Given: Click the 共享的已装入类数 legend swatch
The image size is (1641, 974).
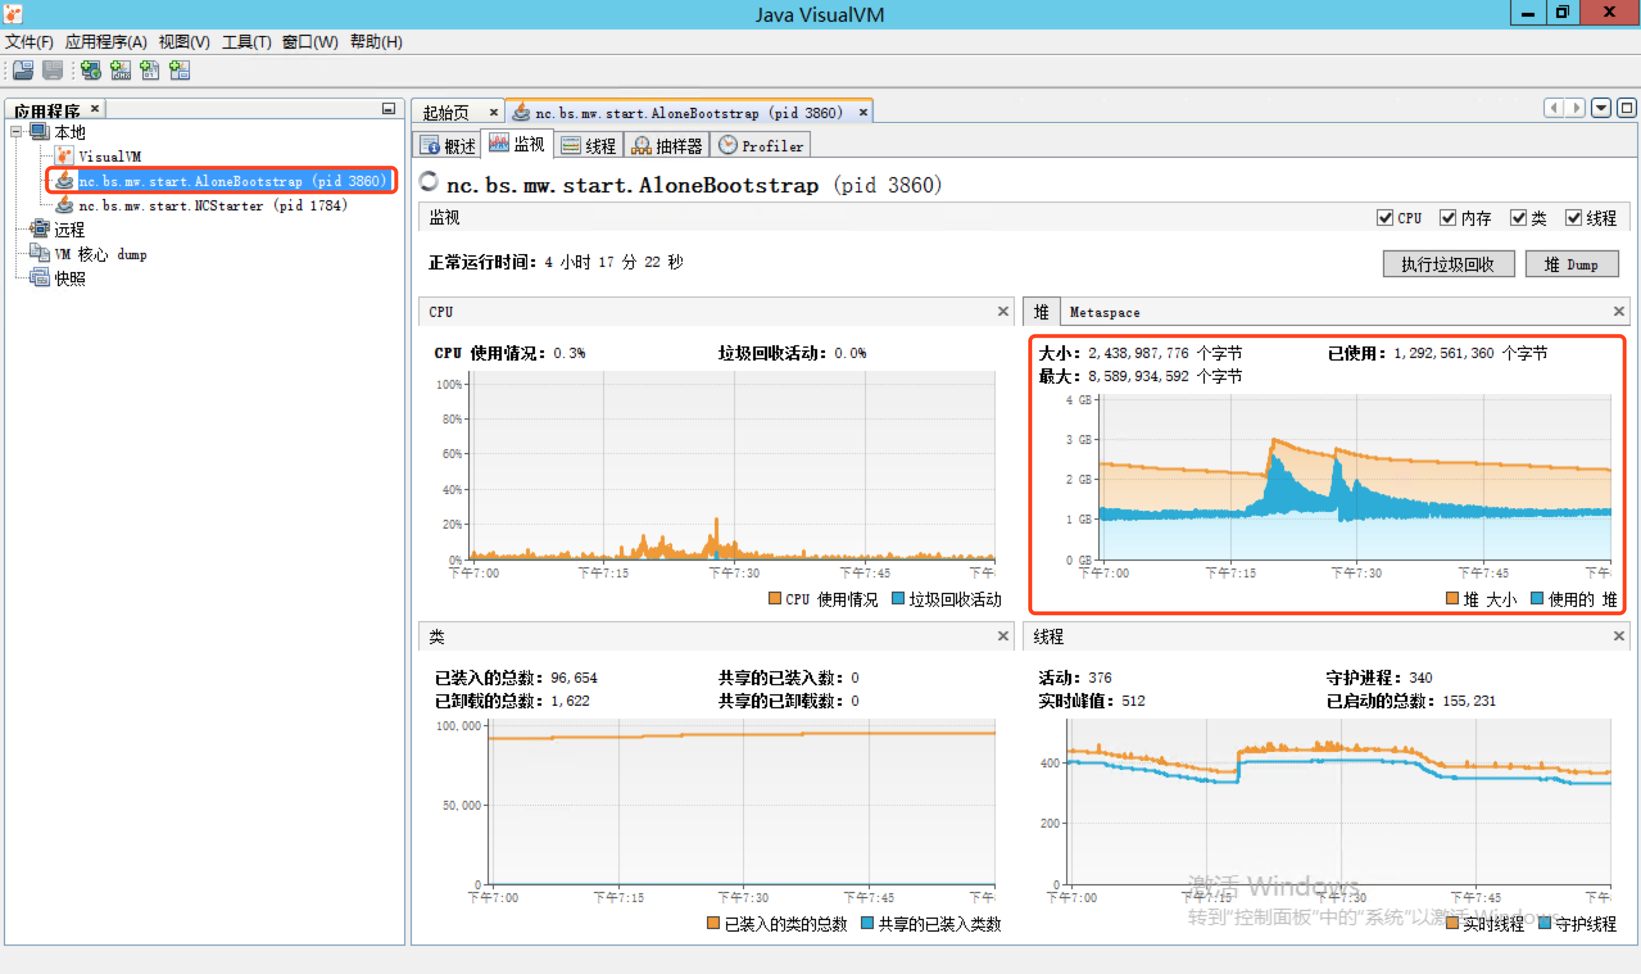Looking at the screenshot, I should (x=867, y=923).
